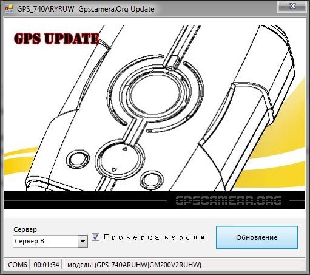Click the 00:01:34 timer in the status bar
310x275 pixels.
pos(46,265)
